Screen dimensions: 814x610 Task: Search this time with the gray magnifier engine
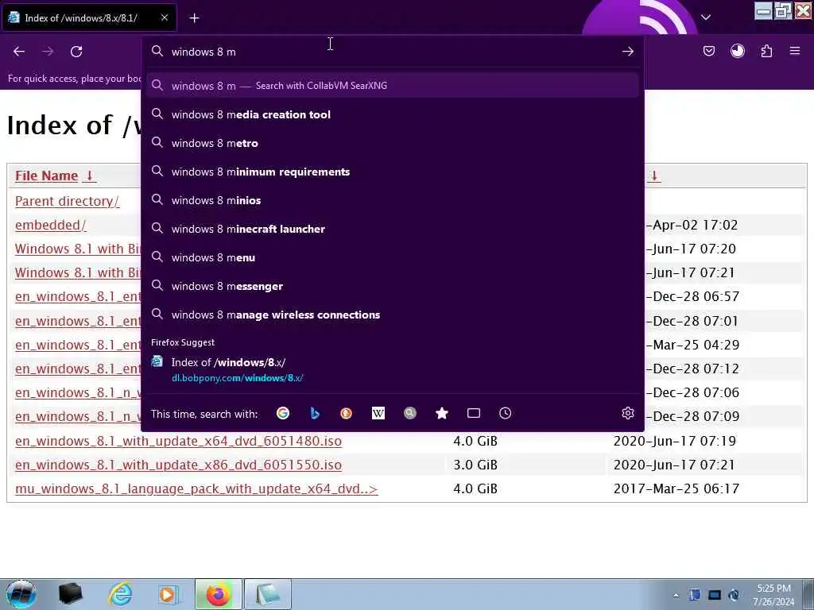pos(410,413)
